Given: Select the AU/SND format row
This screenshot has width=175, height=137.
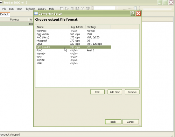Looking at the screenshot, I should click(x=73, y=60).
